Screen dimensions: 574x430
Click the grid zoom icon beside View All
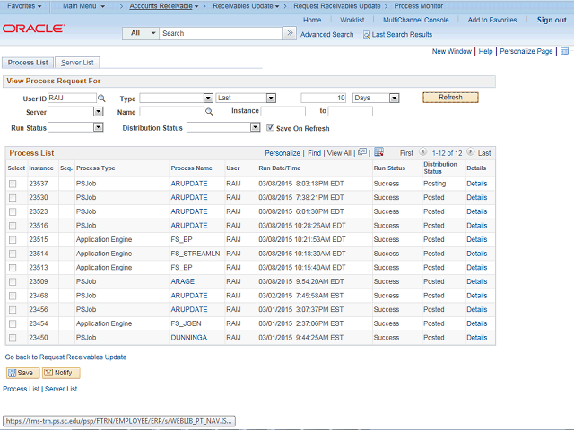(361, 153)
